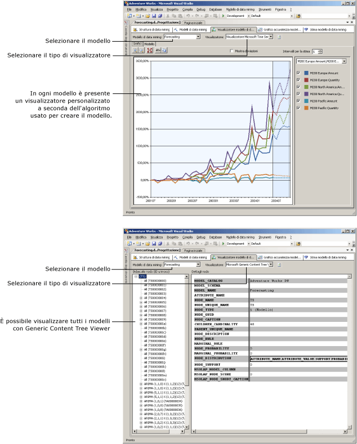Uncheck M200 North America:Quantity series checkbox
This screenshot has width=357, height=444.
tap(298, 94)
